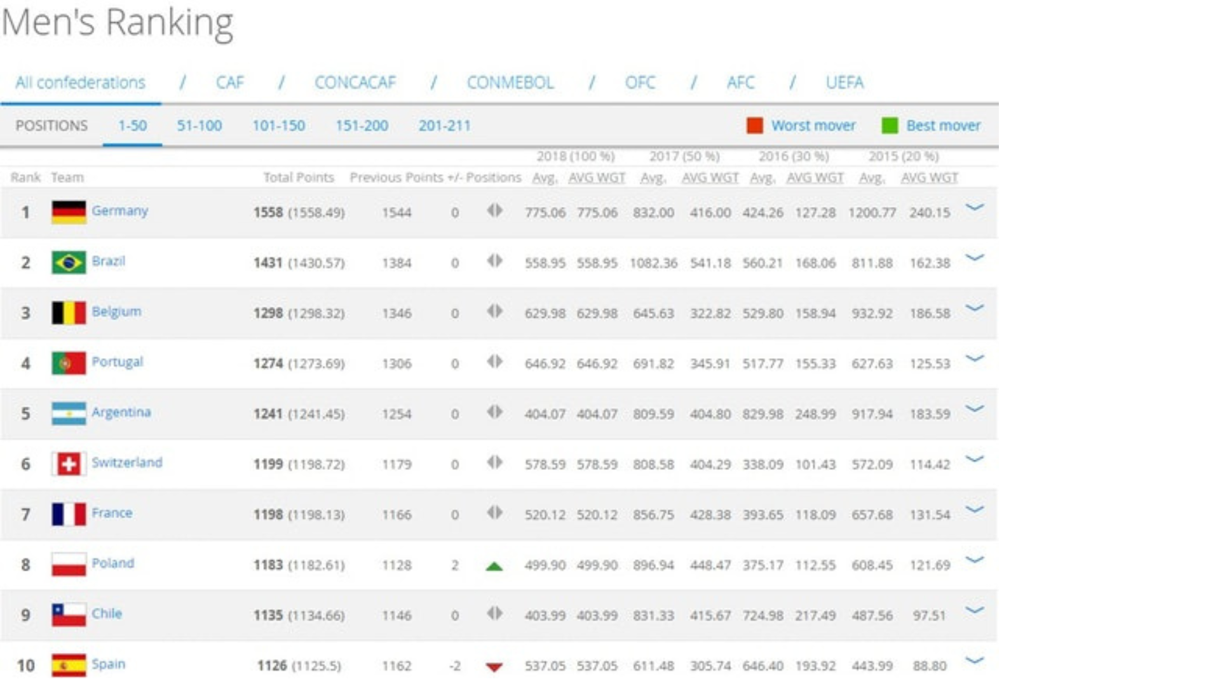Click the red Worst mover swatch
Viewport: 1220px width, 686px height.
click(x=755, y=126)
